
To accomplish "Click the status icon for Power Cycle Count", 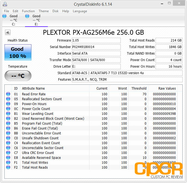I will (x=8, y=109).
